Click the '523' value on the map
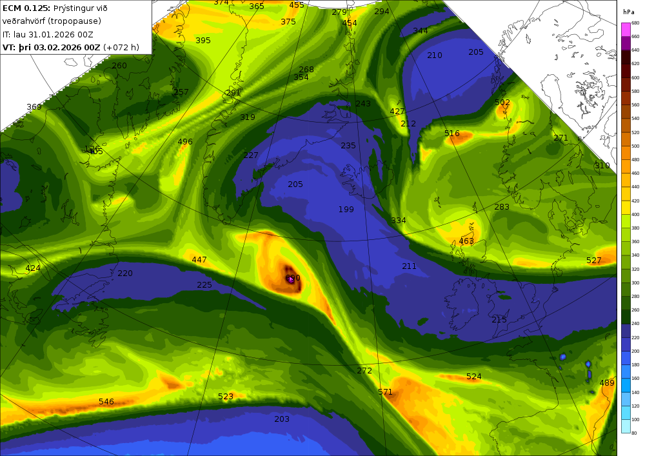The image size is (645, 456). (225, 397)
